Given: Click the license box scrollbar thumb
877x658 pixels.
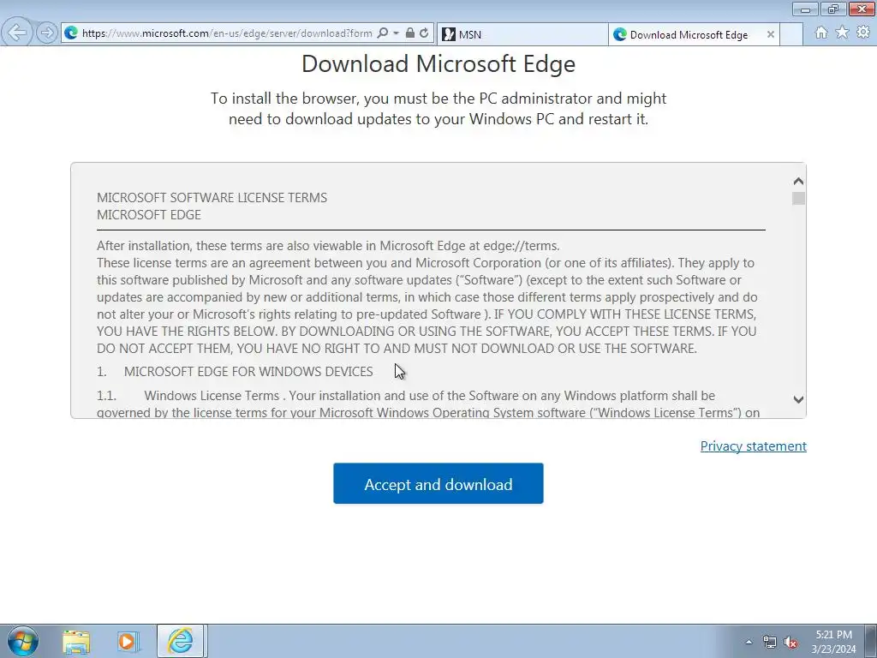Looking at the screenshot, I should point(798,199).
